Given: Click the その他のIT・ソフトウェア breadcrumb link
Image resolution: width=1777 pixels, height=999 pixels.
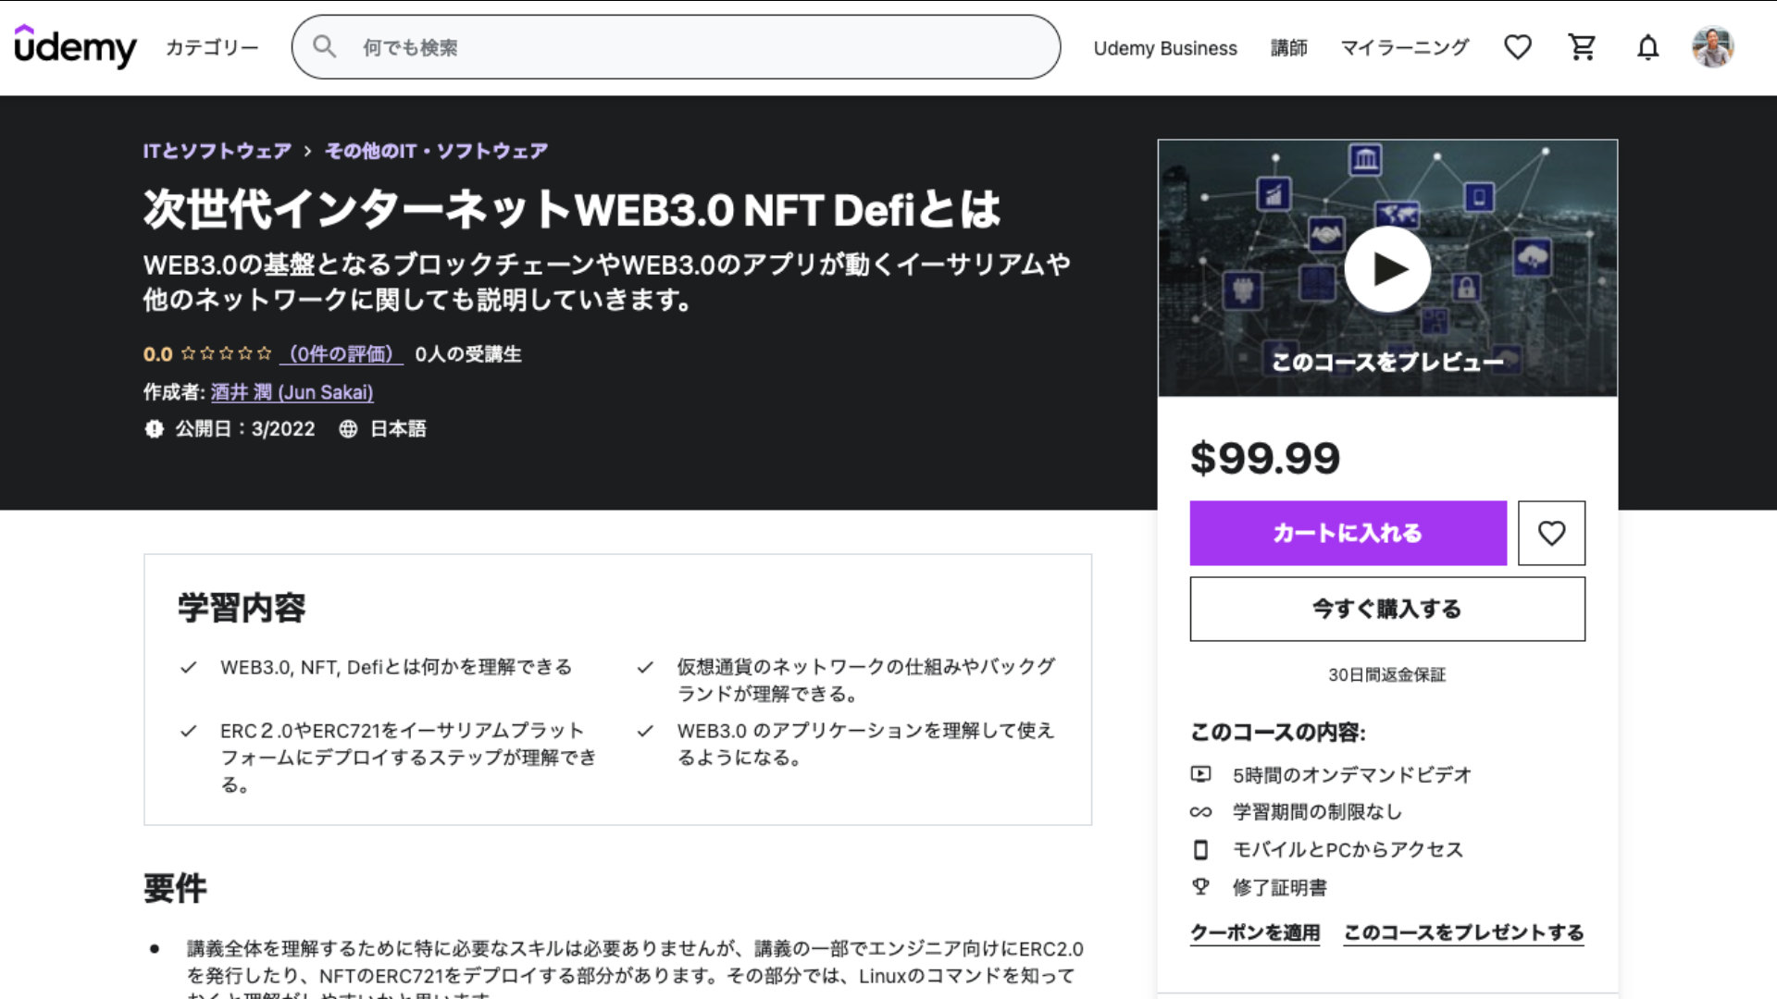Looking at the screenshot, I should [x=436, y=151].
